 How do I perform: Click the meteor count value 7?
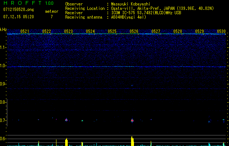(52, 17)
